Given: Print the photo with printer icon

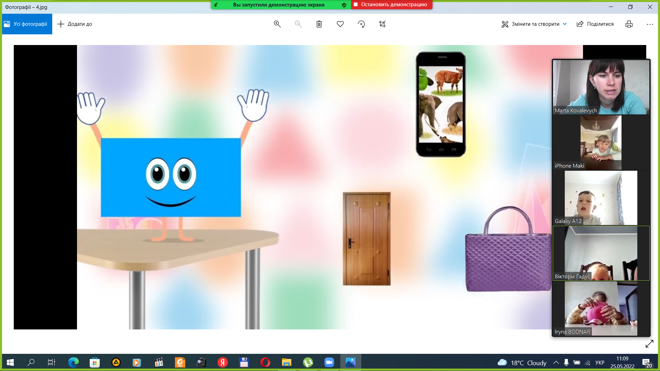Looking at the screenshot, I should click(x=629, y=24).
